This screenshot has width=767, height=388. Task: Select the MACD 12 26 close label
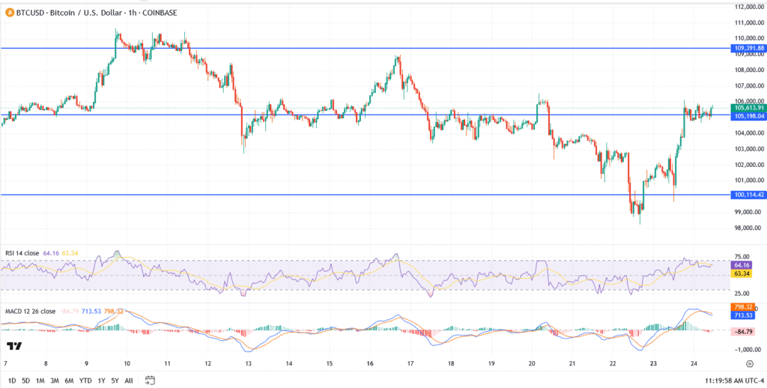point(29,311)
